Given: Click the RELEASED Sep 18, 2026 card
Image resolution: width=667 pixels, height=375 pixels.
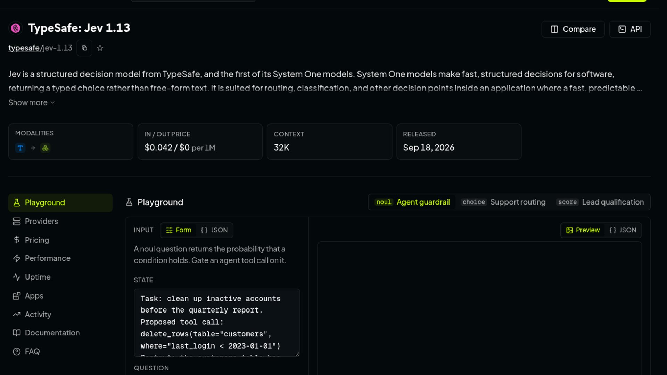Looking at the screenshot, I should coord(459,142).
